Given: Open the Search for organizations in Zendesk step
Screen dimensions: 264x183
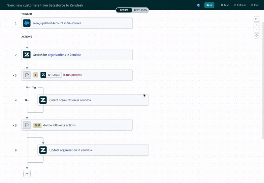Looking at the screenshot, I should (x=77, y=55).
